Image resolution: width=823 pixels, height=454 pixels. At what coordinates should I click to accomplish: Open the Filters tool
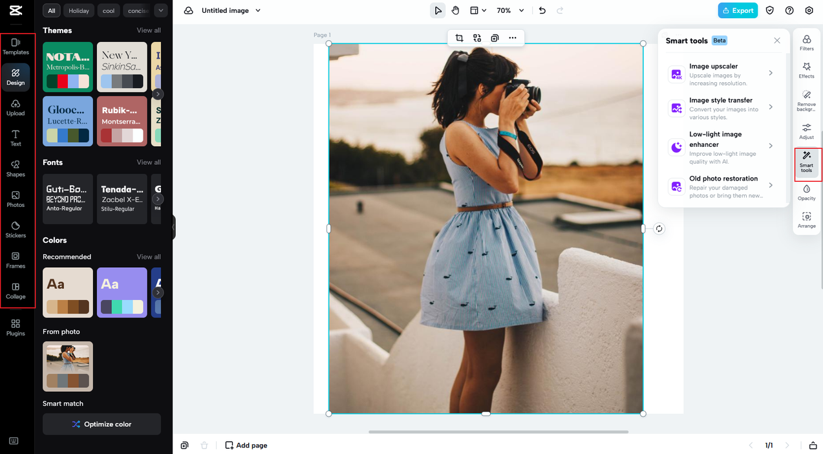click(x=806, y=43)
